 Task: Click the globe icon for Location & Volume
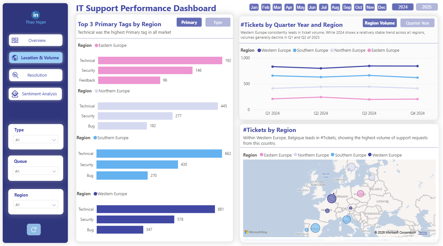(15, 58)
